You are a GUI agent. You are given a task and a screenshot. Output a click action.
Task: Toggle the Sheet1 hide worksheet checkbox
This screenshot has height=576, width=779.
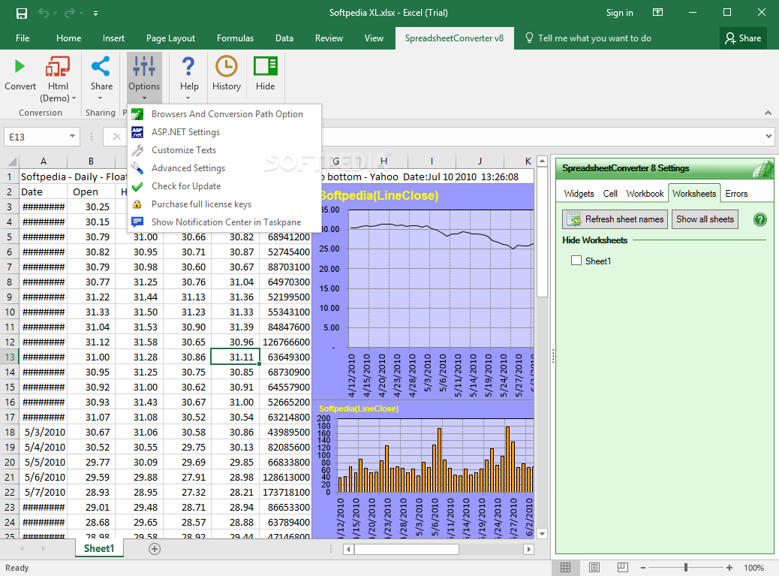coord(576,261)
